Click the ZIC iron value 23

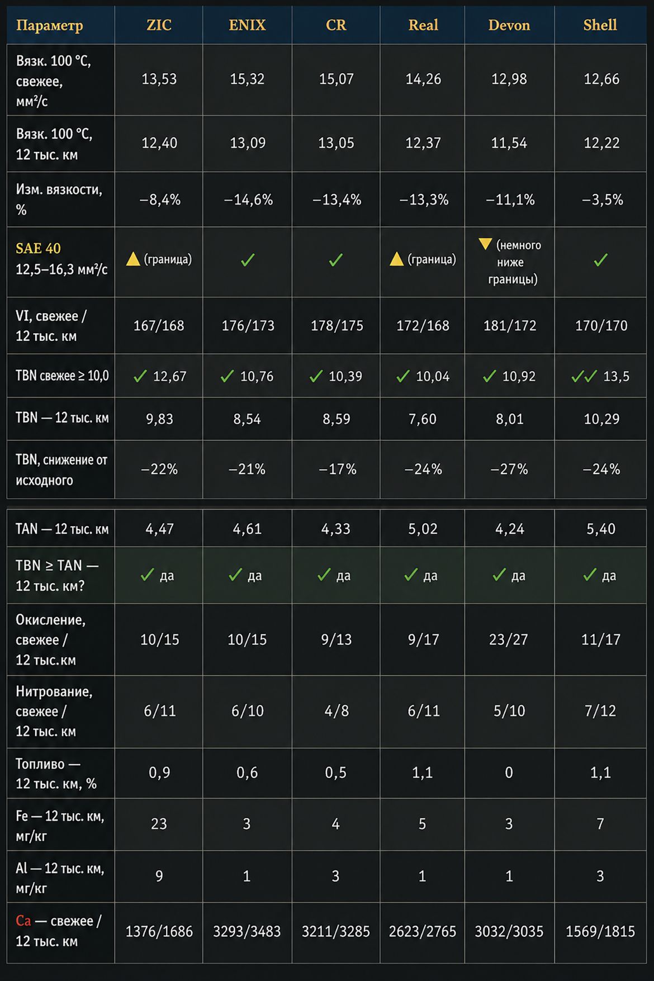pyautogui.click(x=159, y=824)
